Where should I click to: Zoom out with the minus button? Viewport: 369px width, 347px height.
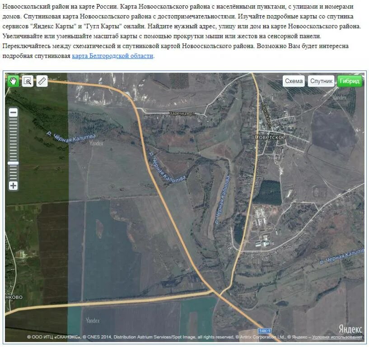coord(13,113)
